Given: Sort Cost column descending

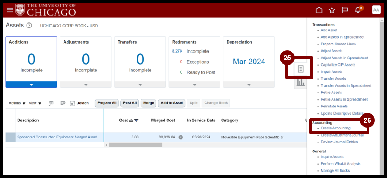Looking at the screenshot, I should tap(136, 120).
